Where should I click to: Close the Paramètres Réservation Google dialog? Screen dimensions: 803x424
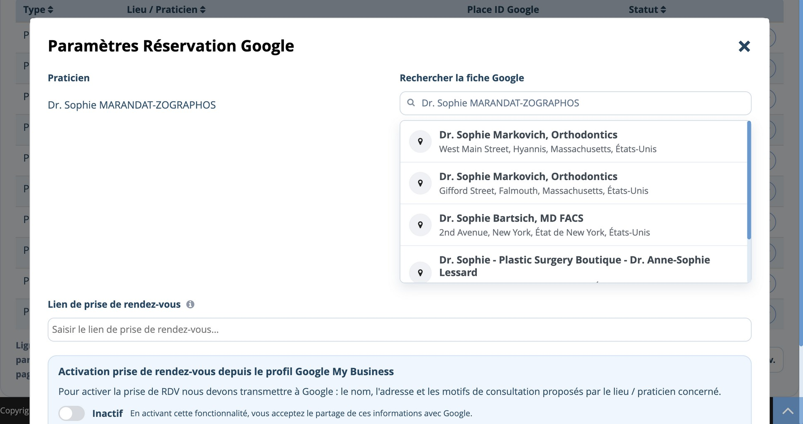tap(744, 46)
